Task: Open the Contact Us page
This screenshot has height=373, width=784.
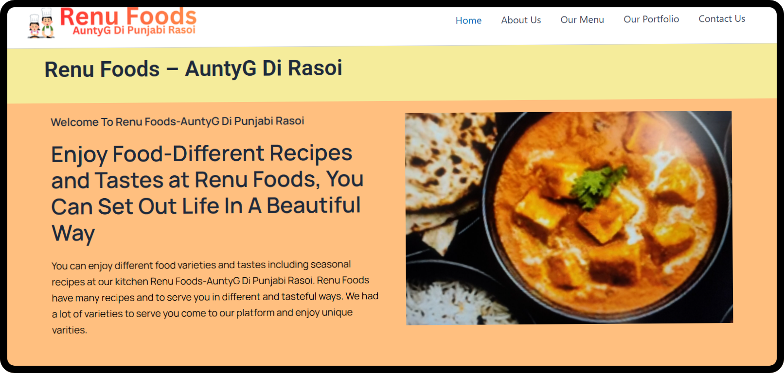Action: tap(722, 18)
